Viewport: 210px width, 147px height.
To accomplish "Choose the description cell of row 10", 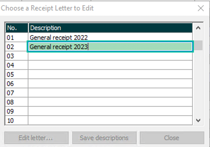I will 110,120.
